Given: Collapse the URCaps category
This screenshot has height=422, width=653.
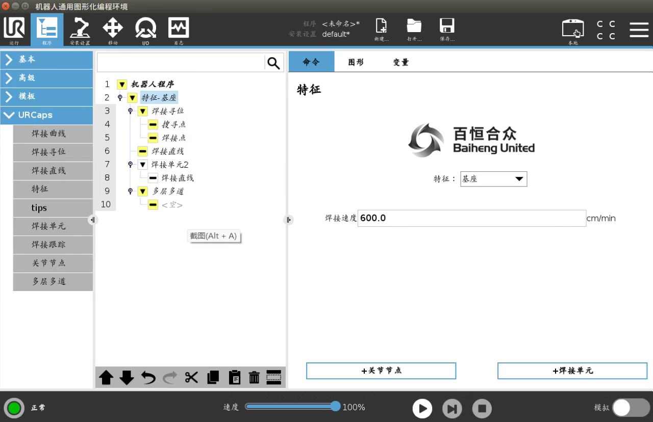Looking at the screenshot, I should tap(46, 115).
